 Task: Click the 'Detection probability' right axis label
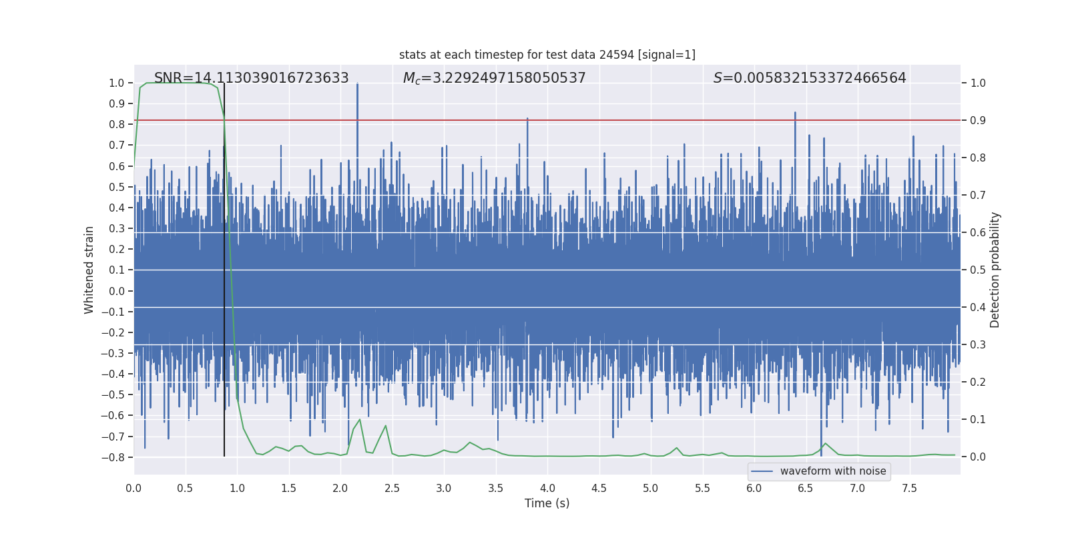[x=995, y=270]
